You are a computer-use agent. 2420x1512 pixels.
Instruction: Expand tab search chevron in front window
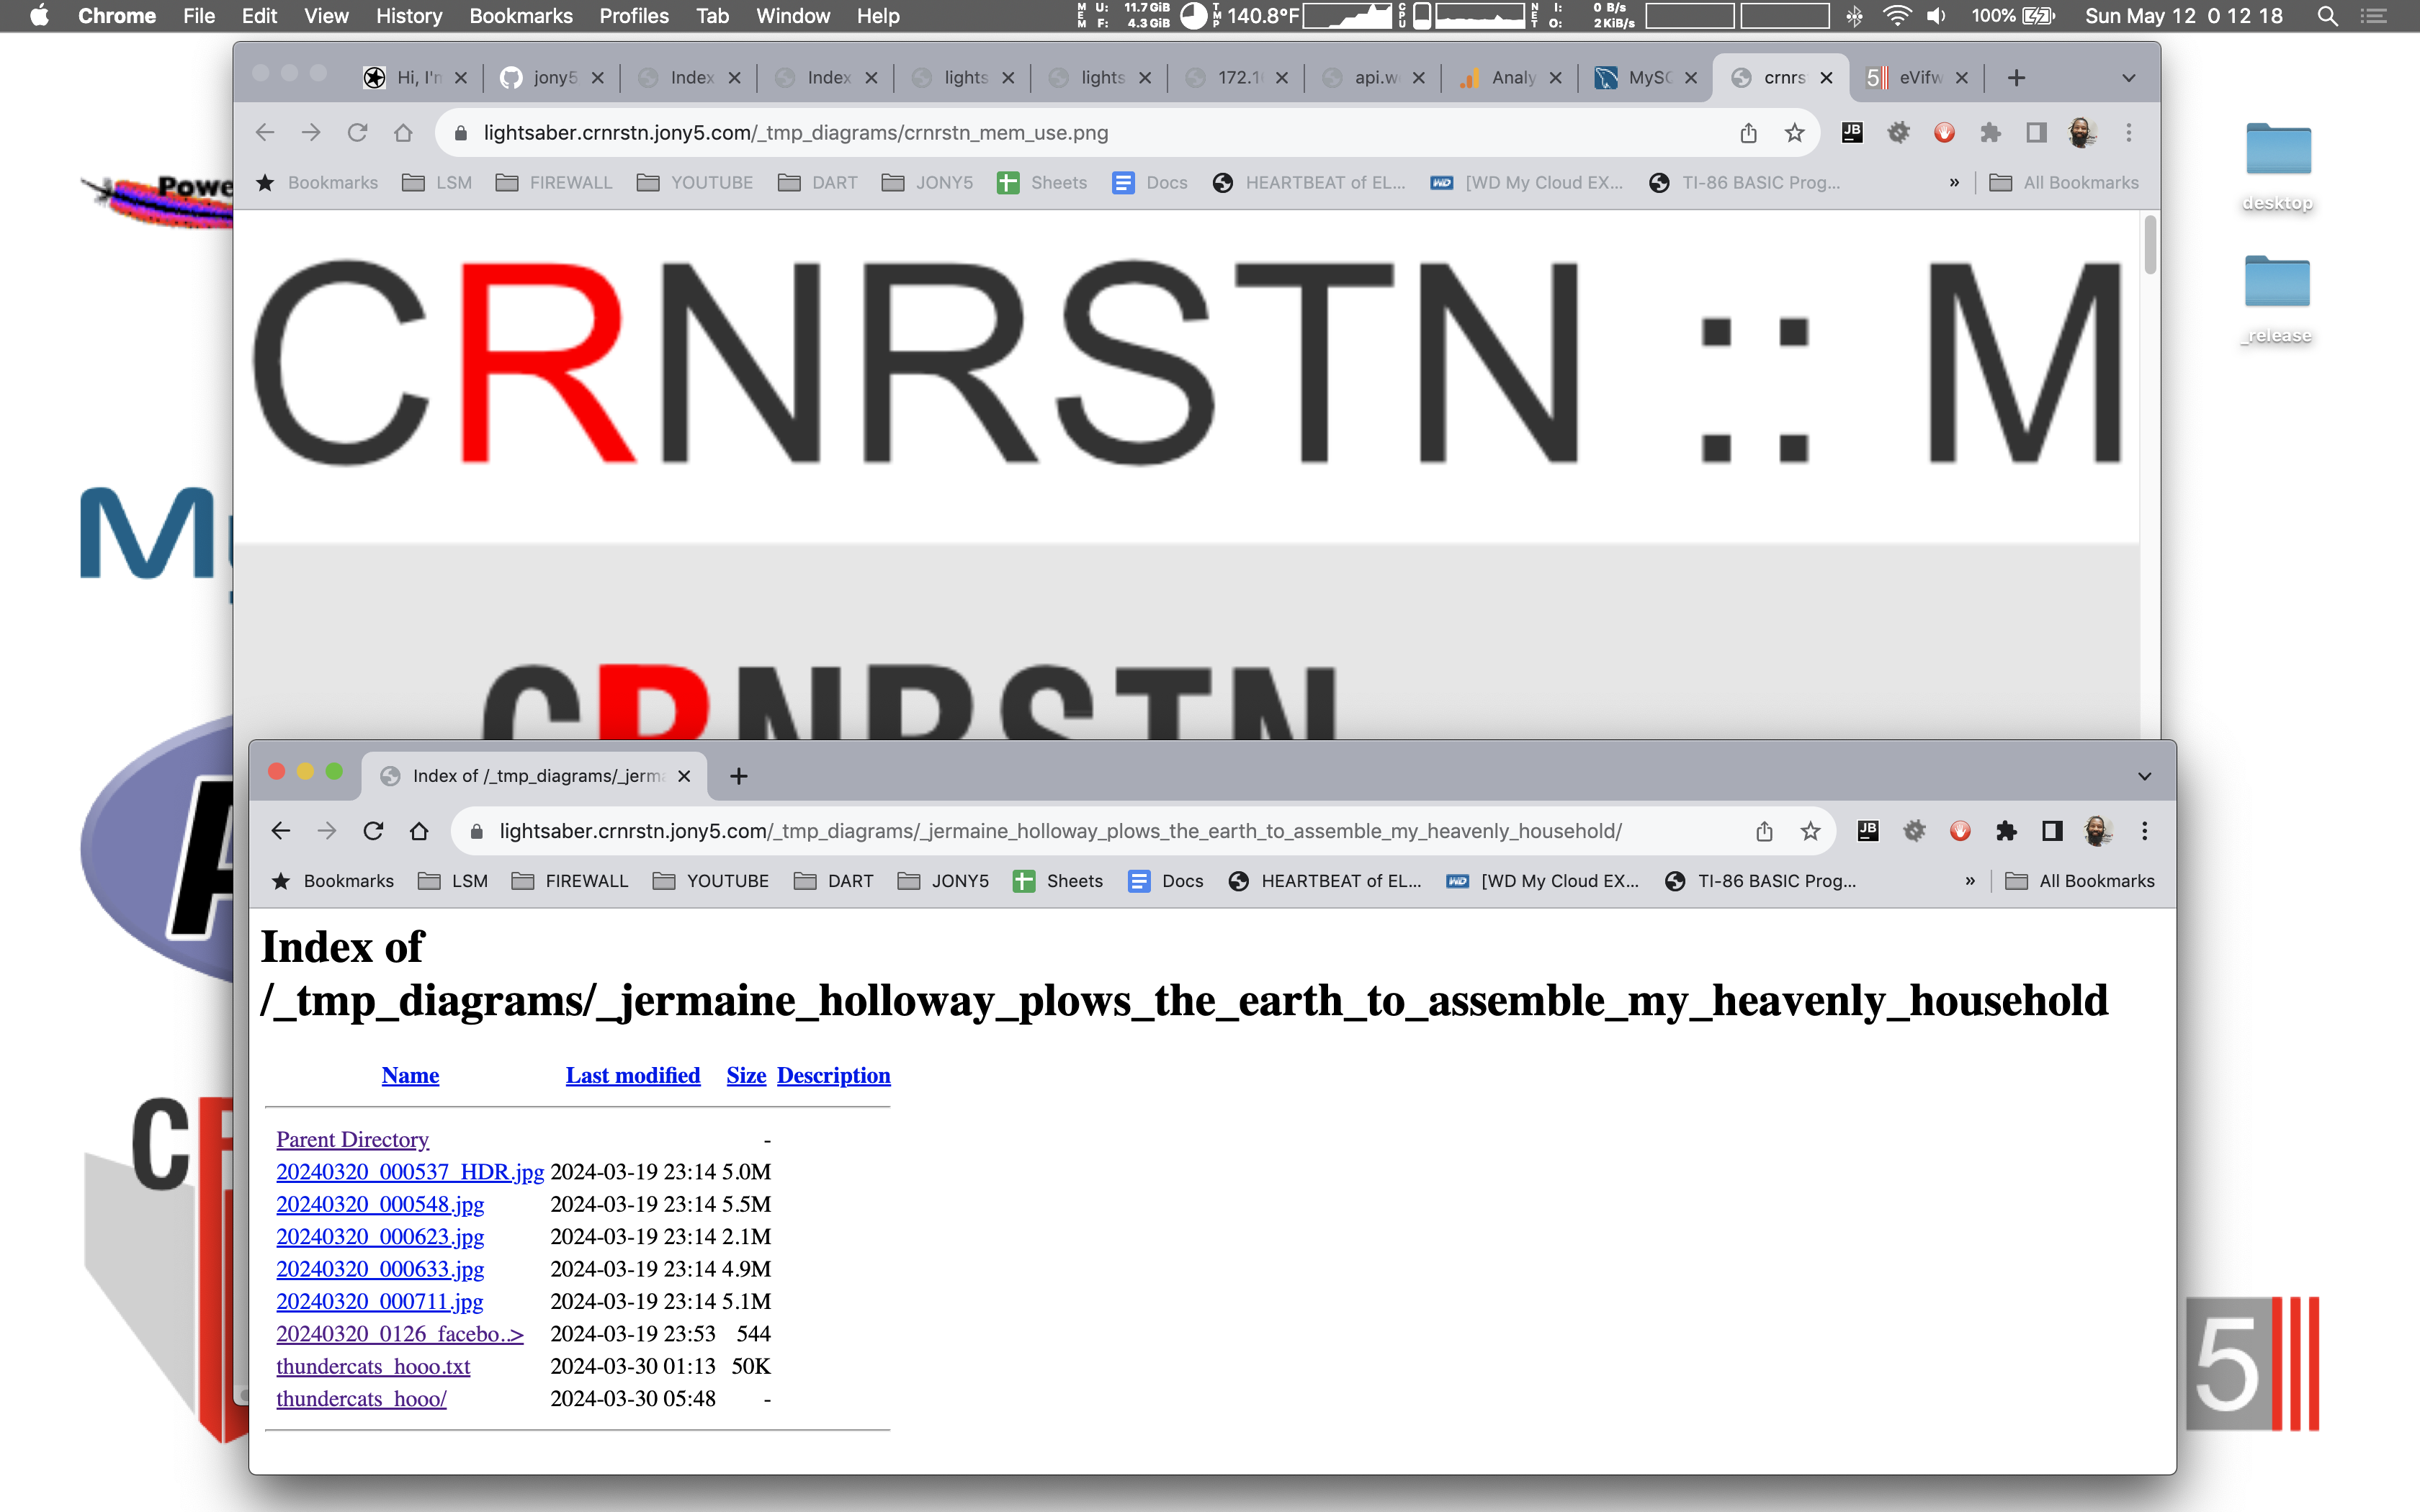(x=2144, y=776)
